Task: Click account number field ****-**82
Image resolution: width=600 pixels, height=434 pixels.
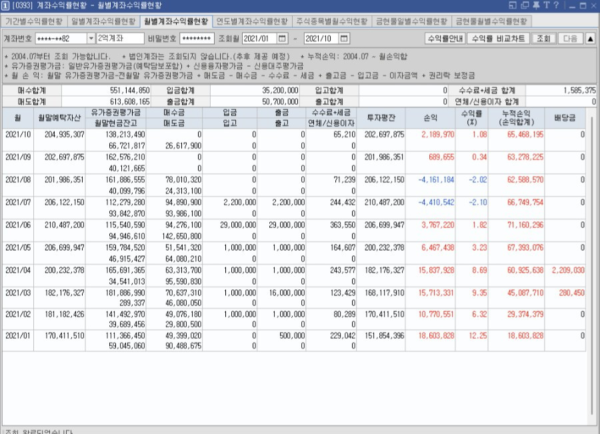Action: 61,38
